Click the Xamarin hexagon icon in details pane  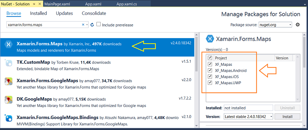[x=210, y=39]
